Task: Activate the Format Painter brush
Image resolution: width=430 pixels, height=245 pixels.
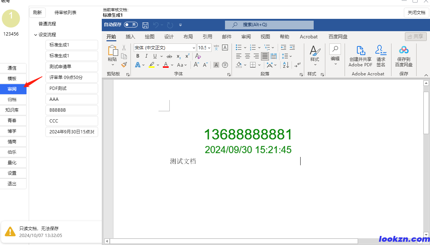Action: point(124,65)
